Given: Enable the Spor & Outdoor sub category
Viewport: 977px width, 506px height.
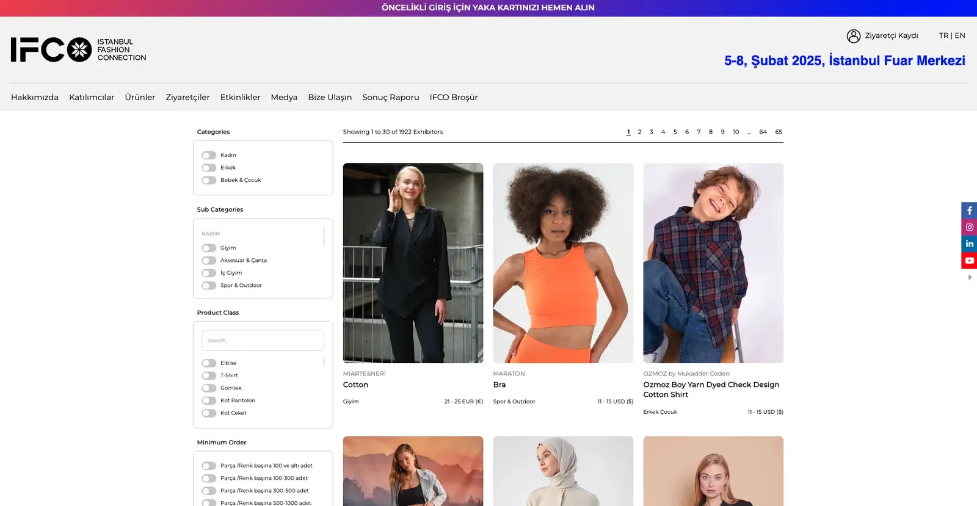Looking at the screenshot, I should (x=209, y=286).
